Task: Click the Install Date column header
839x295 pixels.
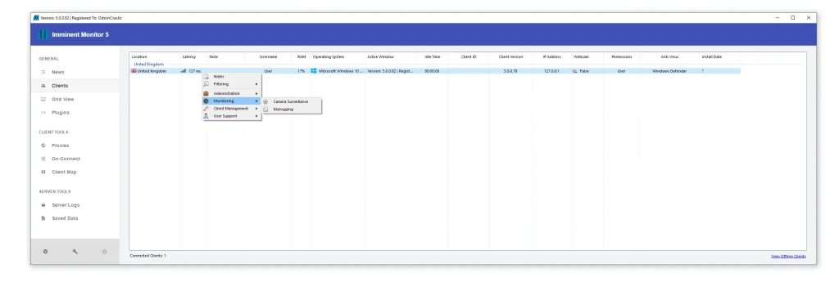Action: [x=712, y=56]
